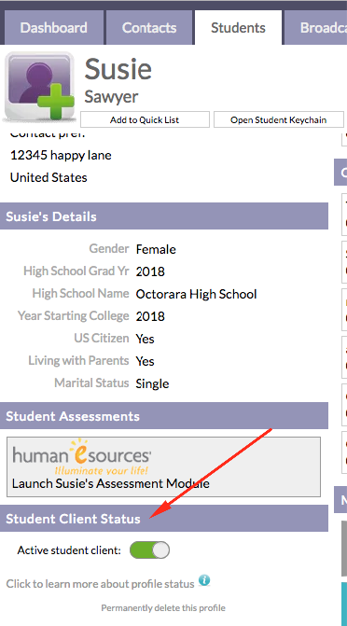Launch Susie's Assessment Module
The height and width of the screenshot is (626, 347).
[x=111, y=483]
